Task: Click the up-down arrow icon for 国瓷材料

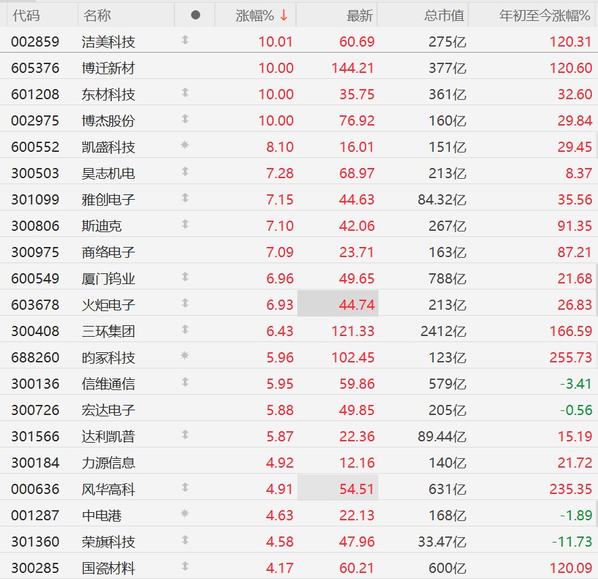Action: point(185,566)
